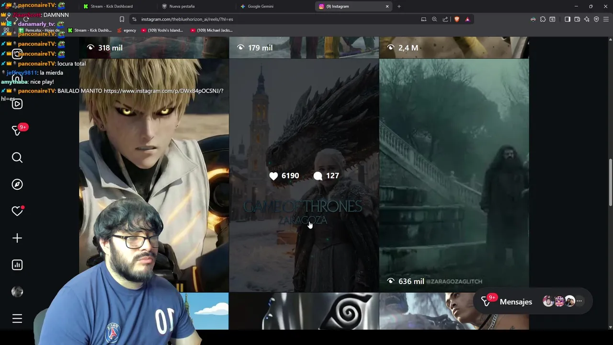The image size is (613, 345).
Task: Open the professional dashboard chart icon
Action: [x=17, y=265]
